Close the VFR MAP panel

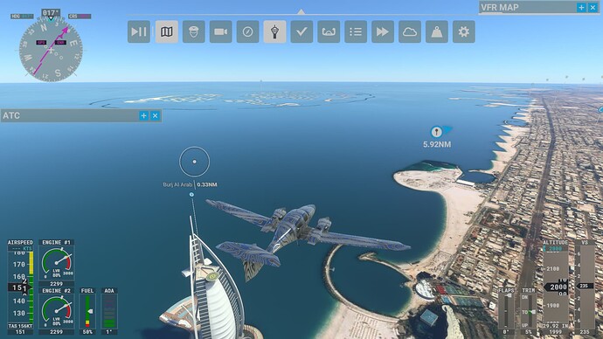coord(593,7)
